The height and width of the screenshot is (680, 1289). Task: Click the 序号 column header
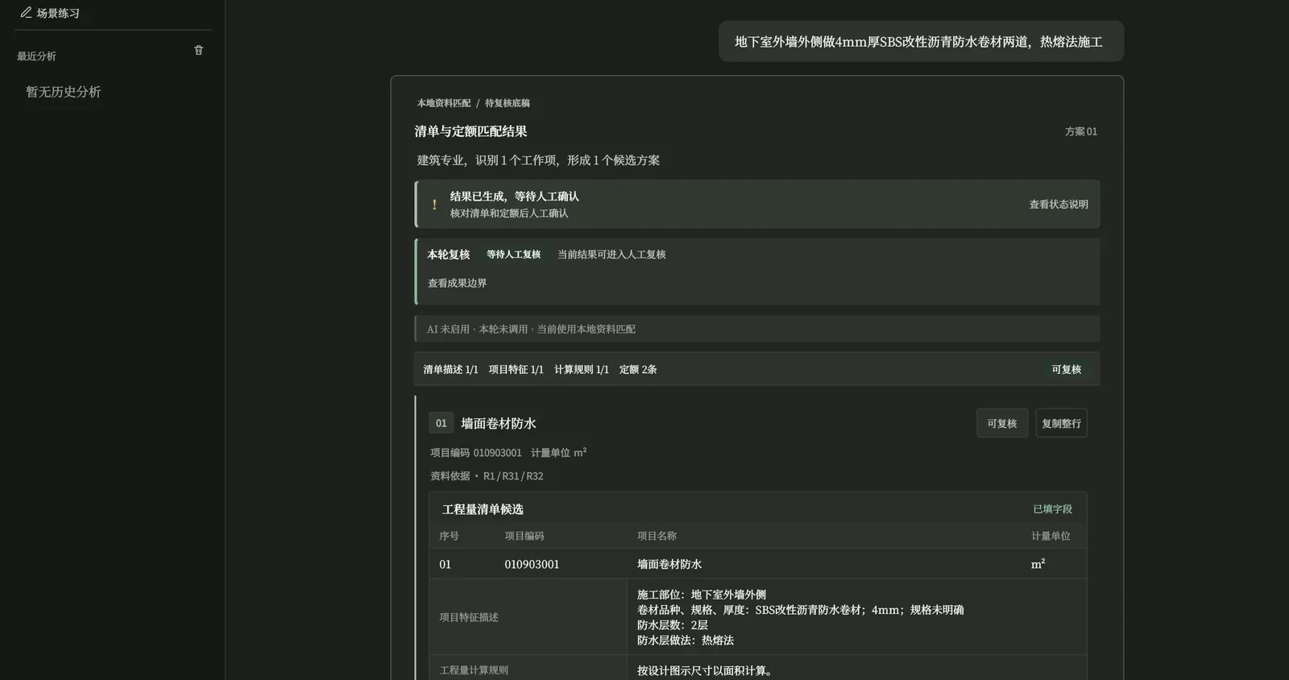(449, 536)
